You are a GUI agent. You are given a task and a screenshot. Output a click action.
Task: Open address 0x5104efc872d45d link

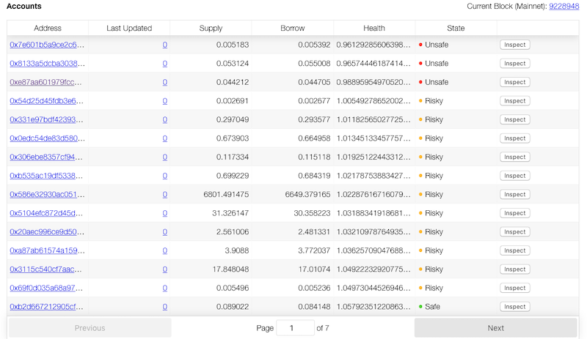[46, 213]
